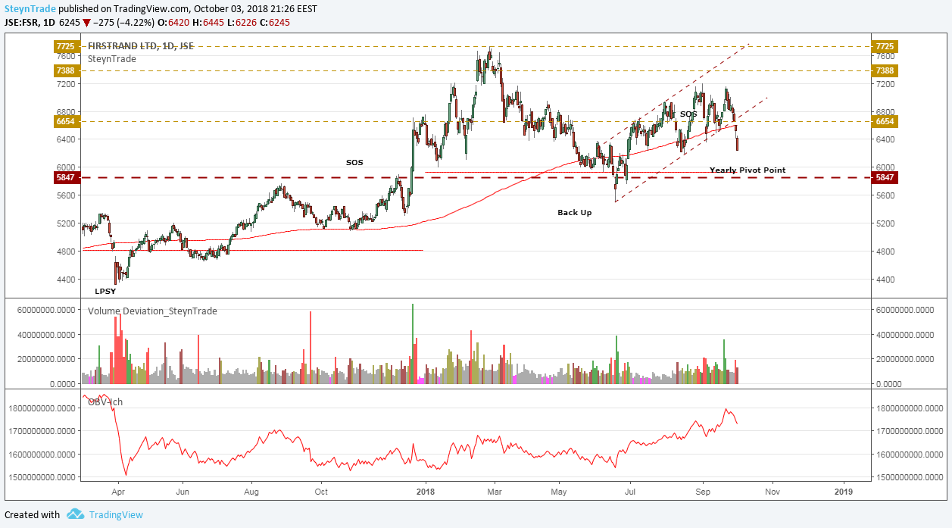Screen dimensions: 952x528
Task: Click the FIRSTRAND LTD, 1D, JSE title
Action: [x=141, y=46]
